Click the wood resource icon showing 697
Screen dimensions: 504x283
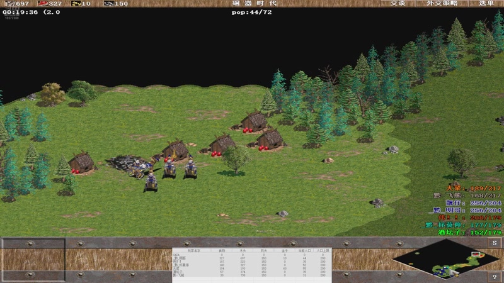9,4
